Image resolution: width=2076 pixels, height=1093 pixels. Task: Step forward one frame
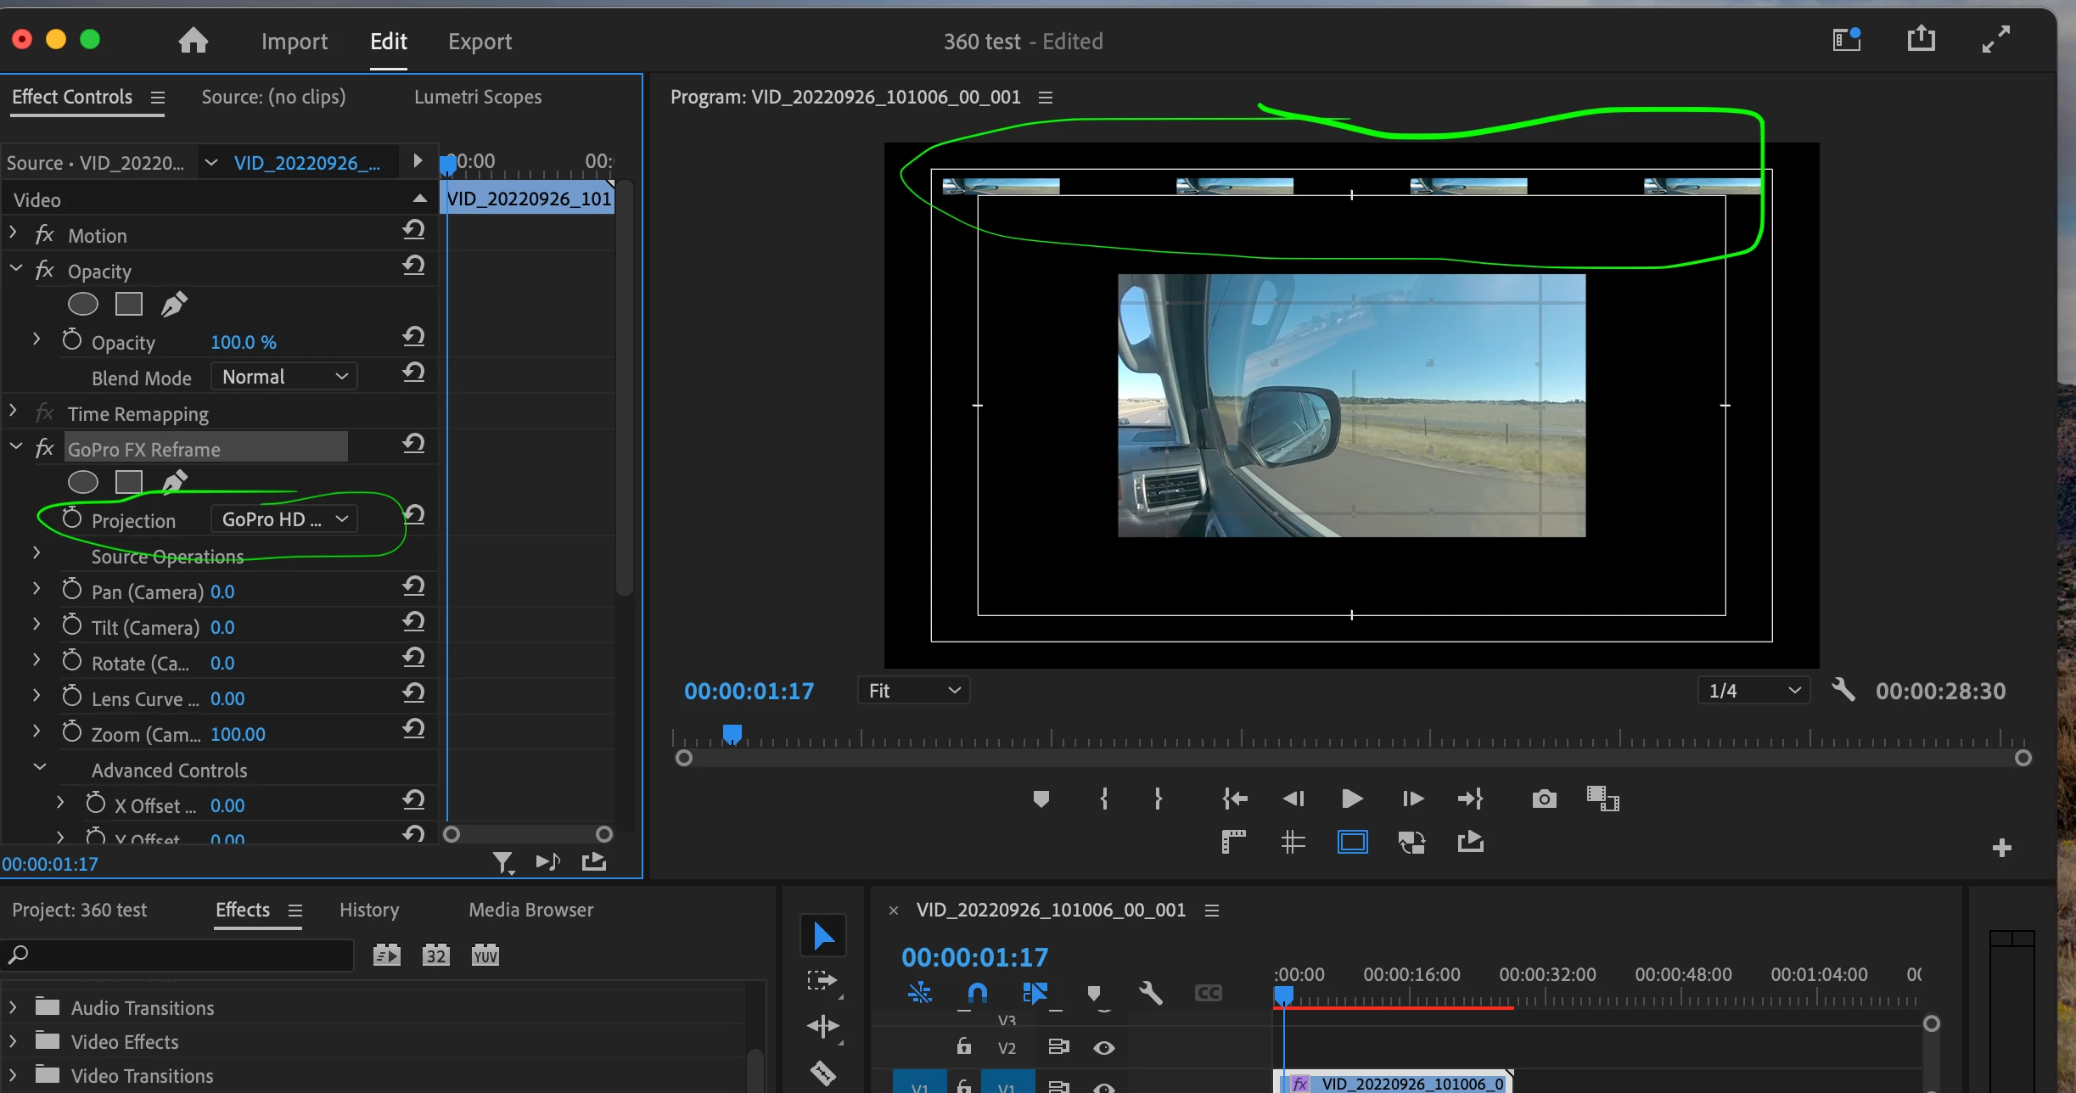[1413, 799]
